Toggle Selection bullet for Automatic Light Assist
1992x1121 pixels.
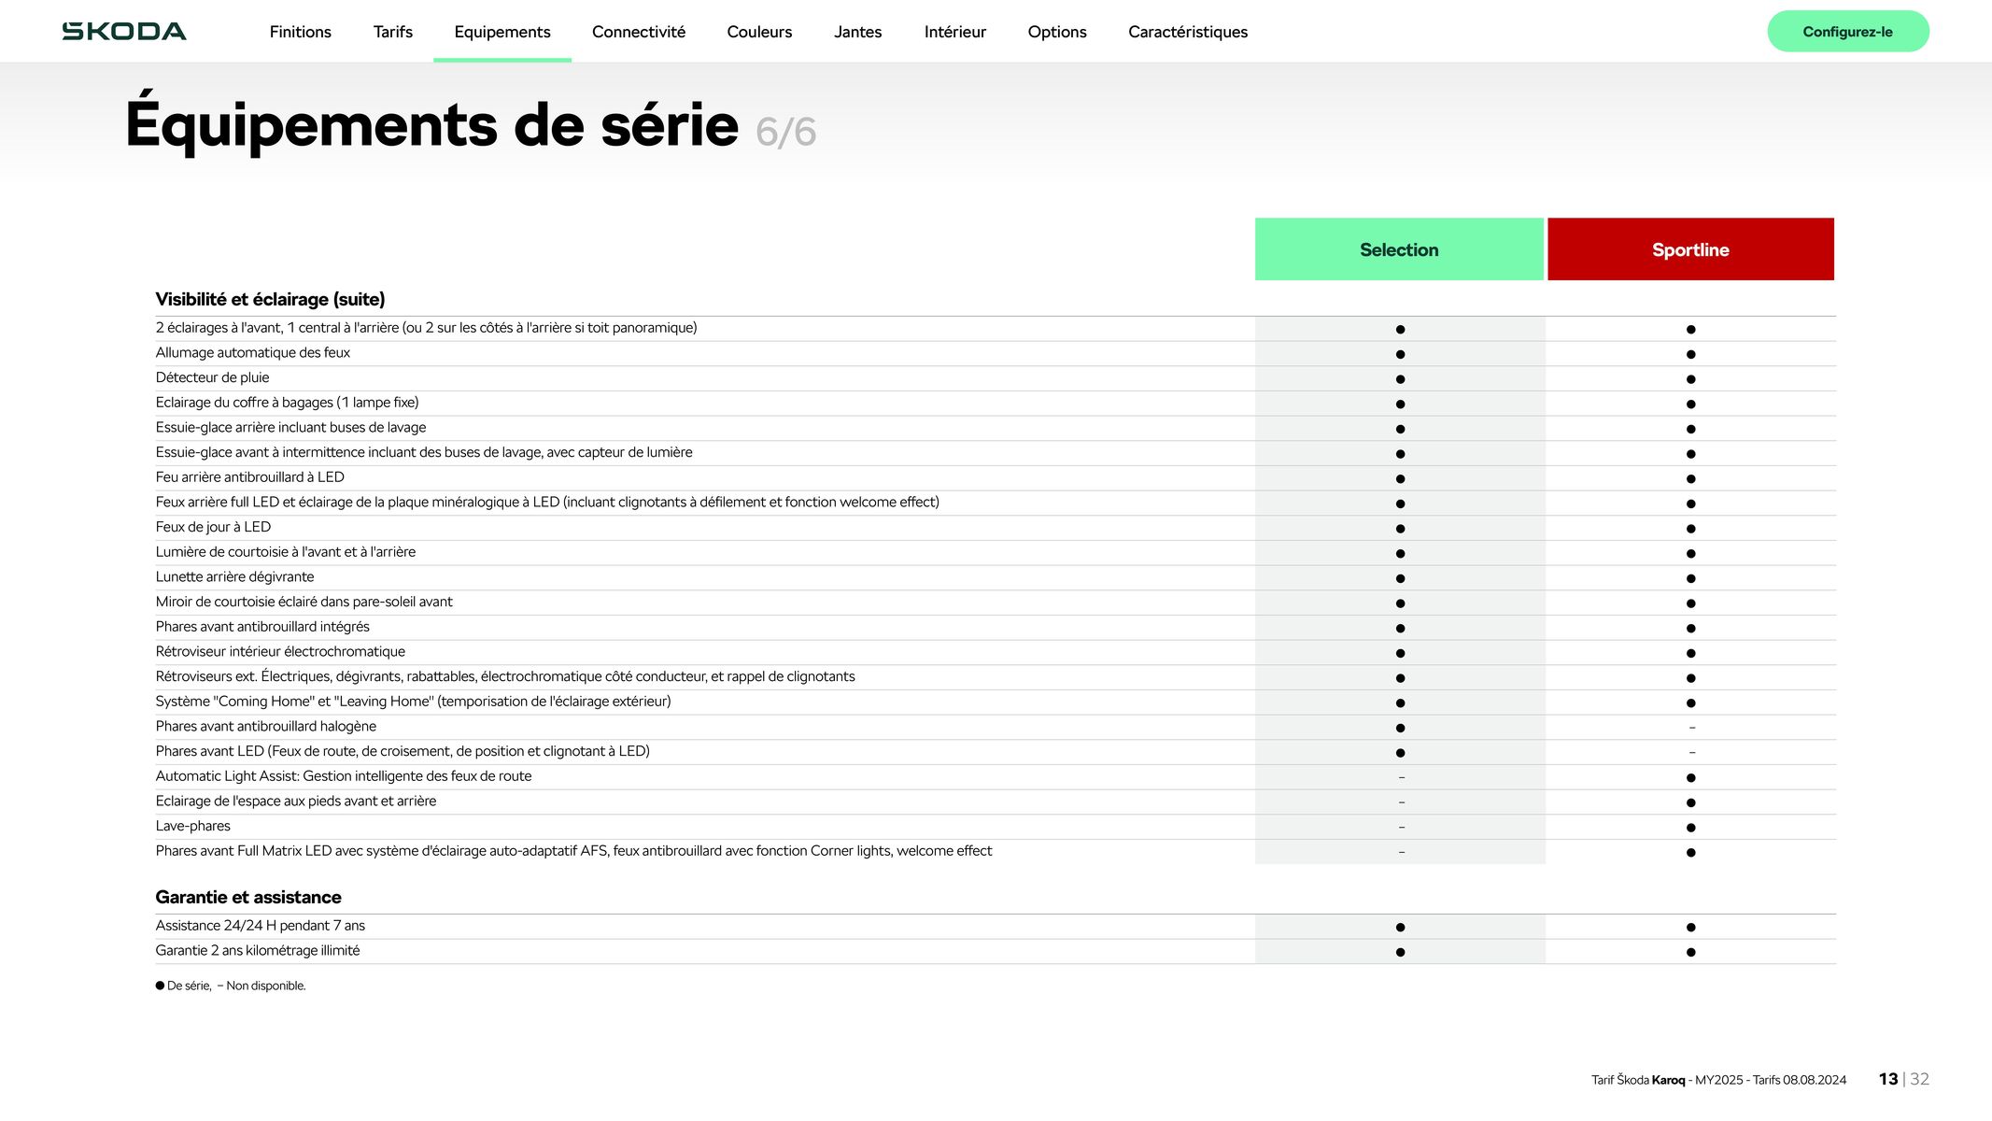(1398, 777)
